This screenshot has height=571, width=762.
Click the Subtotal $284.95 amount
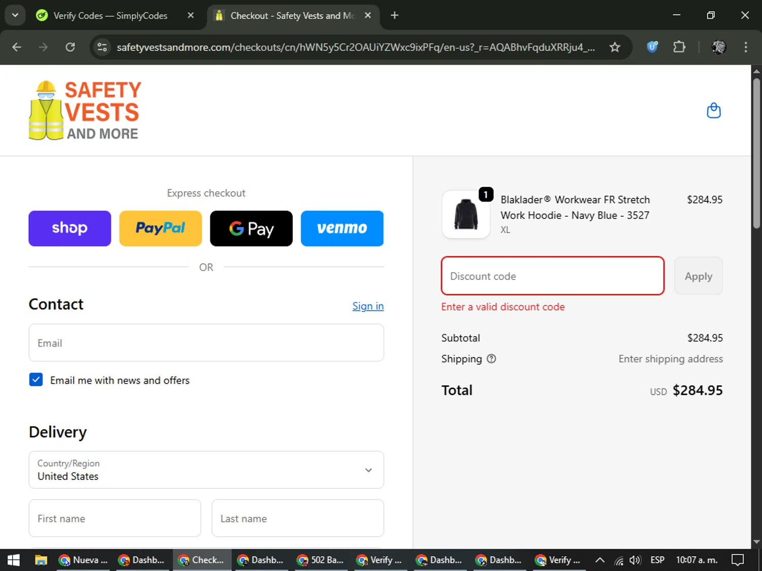(705, 338)
